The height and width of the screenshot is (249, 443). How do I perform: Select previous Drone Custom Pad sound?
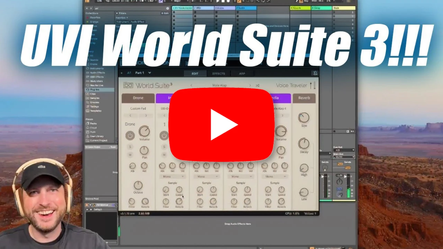[130, 116]
